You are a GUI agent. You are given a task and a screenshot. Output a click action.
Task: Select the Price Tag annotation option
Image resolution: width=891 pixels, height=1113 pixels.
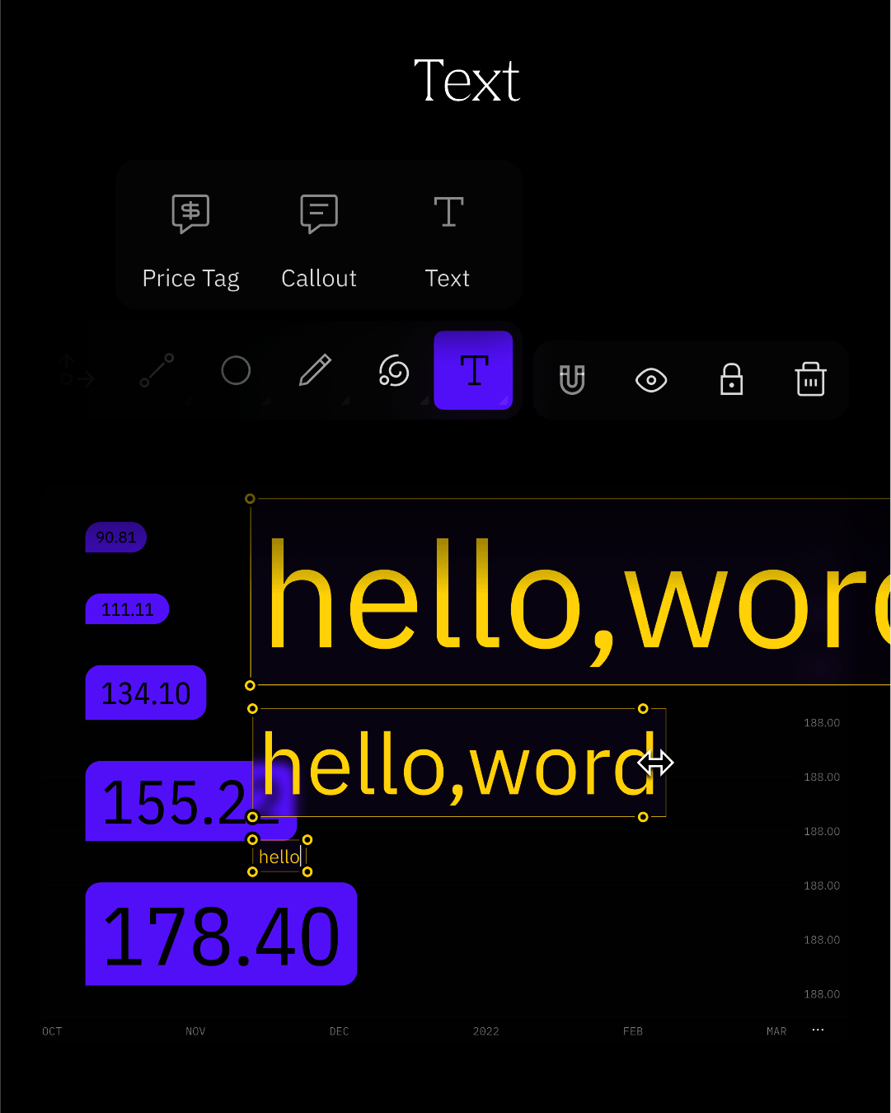click(190, 241)
